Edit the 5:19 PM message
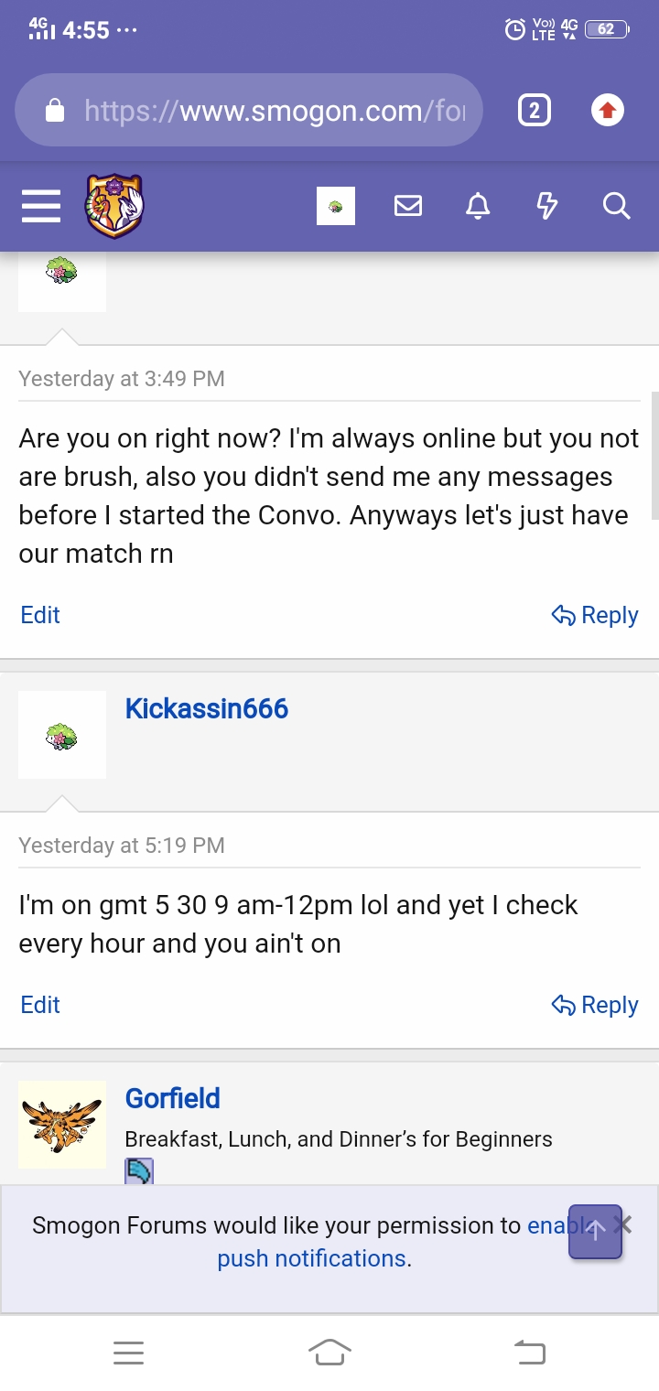Screen dimensions: 659x1391 pyautogui.click(x=40, y=1005)
